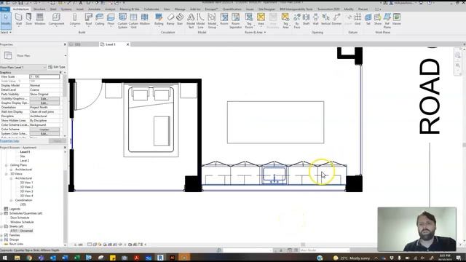Viewport: 466px width, 262px height.
Task: Select the Model Text tool
Action: pos(191,21)
